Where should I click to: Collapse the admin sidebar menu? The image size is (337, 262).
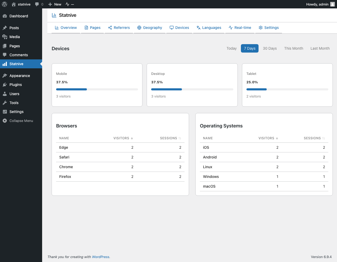18,121
